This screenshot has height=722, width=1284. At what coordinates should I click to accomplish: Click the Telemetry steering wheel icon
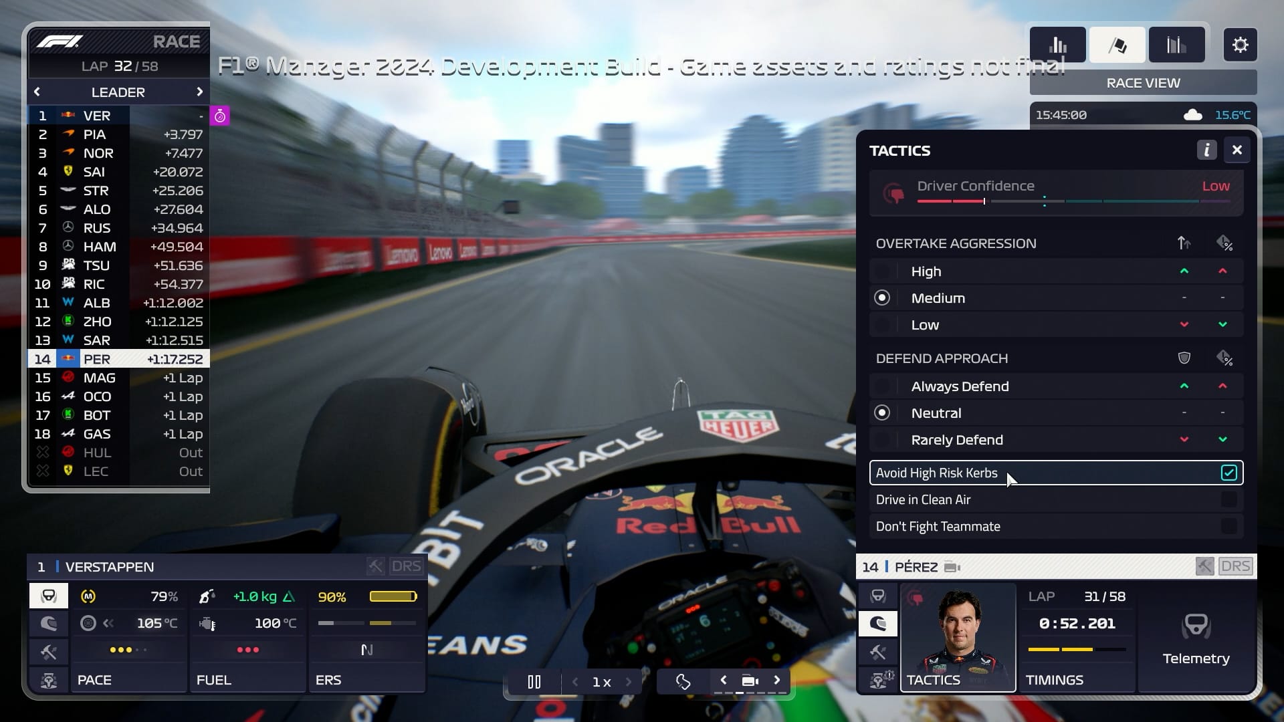[1196, 626]
